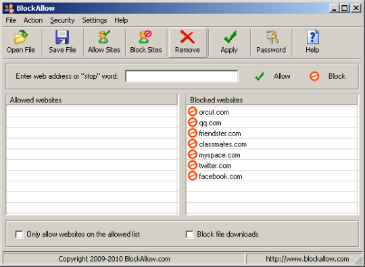Screen dimensions: 365x267
Task: Click the block icon beside classmates.com
Action: 192,144
